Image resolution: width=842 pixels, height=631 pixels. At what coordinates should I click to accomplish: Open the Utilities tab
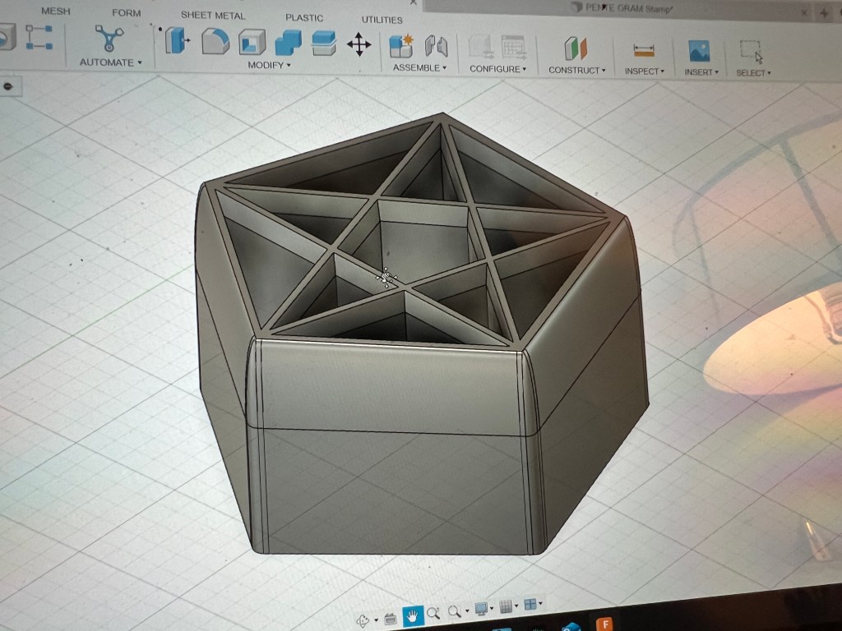coord(382,20)
